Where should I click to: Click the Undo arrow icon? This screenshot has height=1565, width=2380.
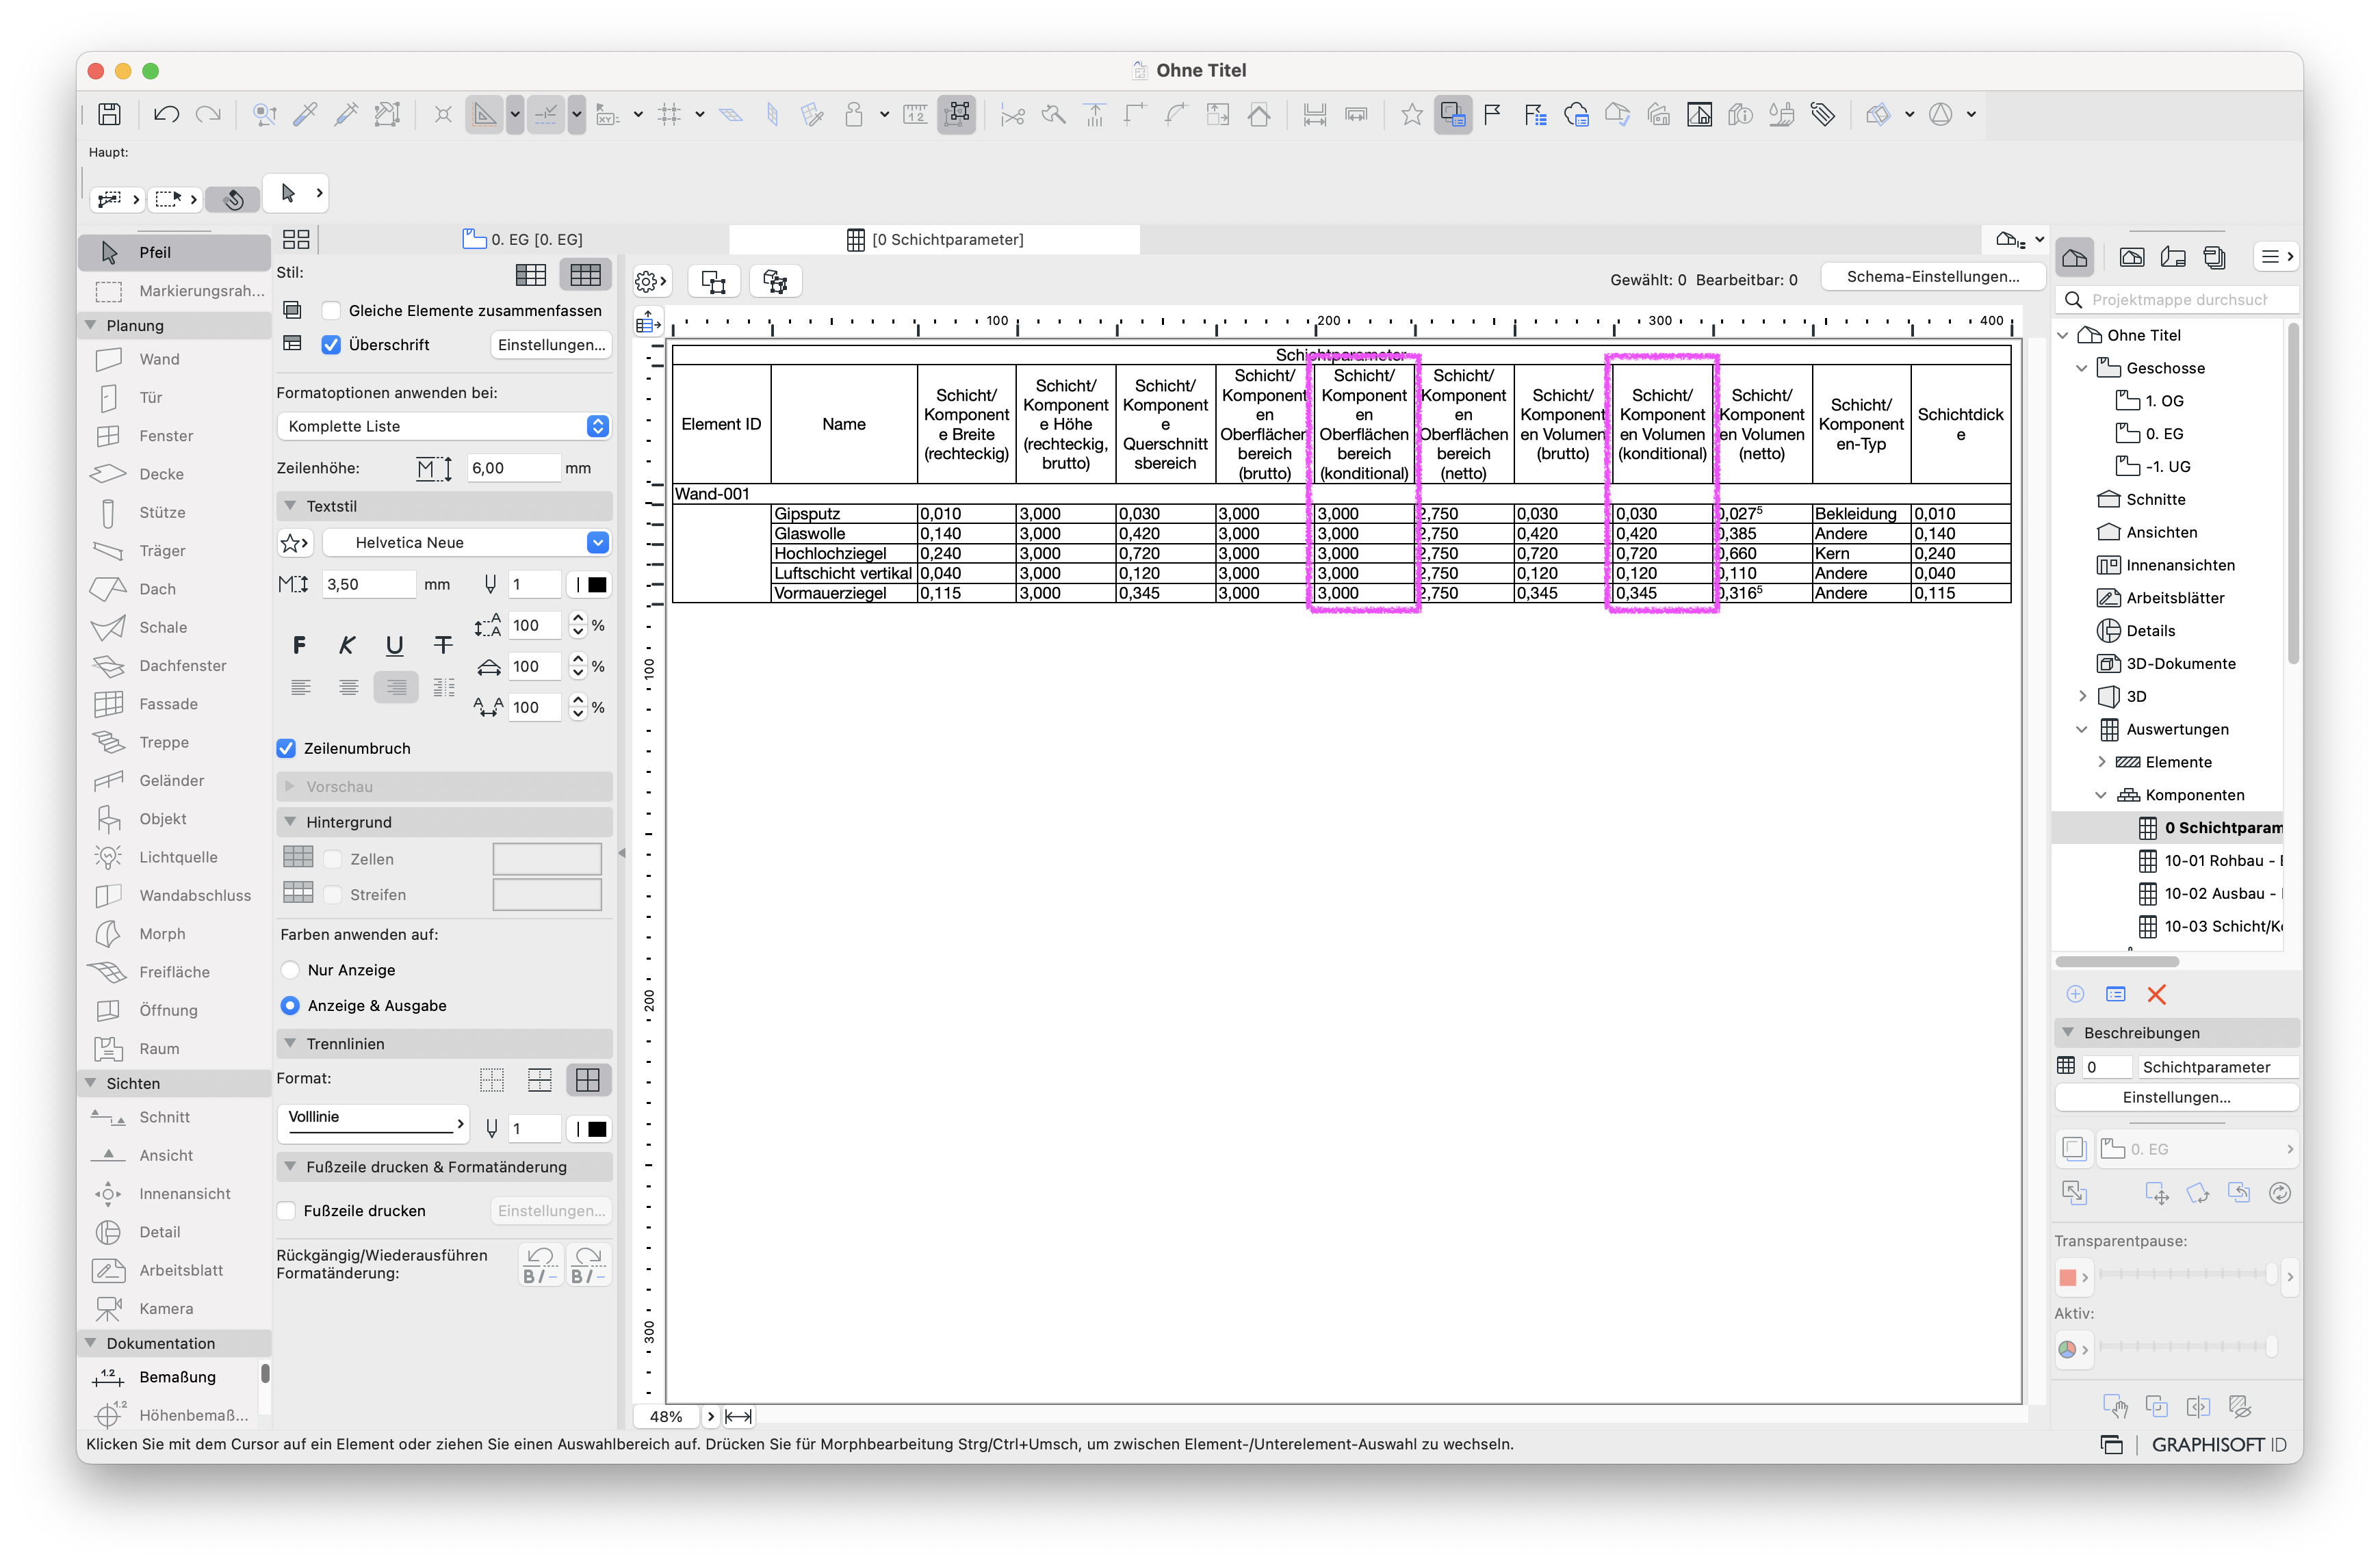pyautogui.click(x=166, y=114)
